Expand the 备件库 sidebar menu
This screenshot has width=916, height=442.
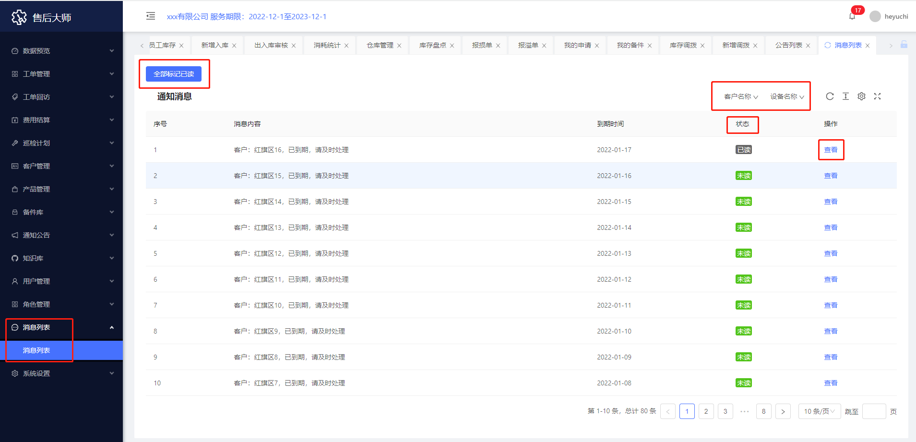(61, 212)
